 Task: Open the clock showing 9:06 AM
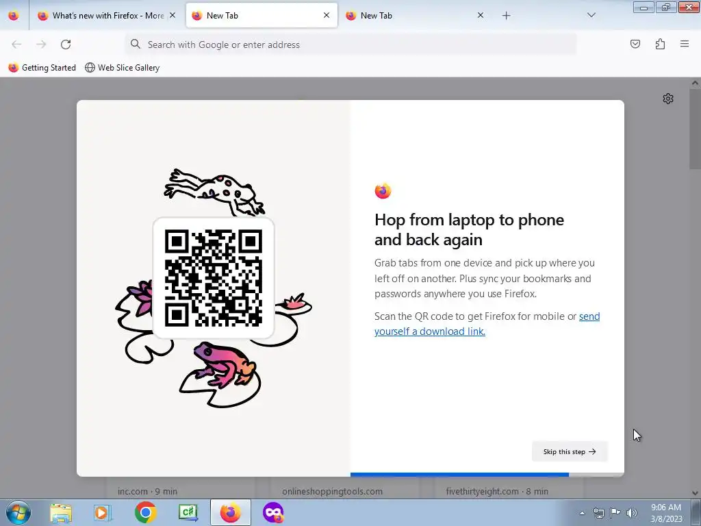666,513
